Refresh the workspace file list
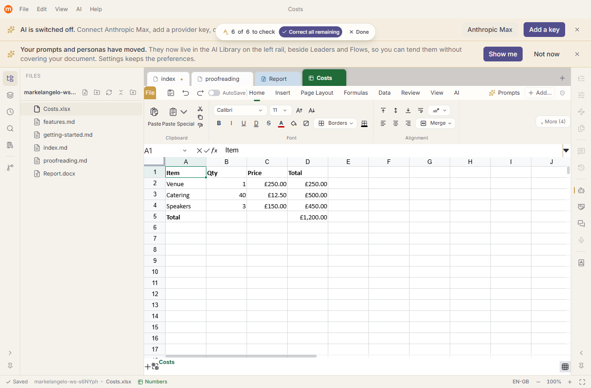 coord(109,92)
